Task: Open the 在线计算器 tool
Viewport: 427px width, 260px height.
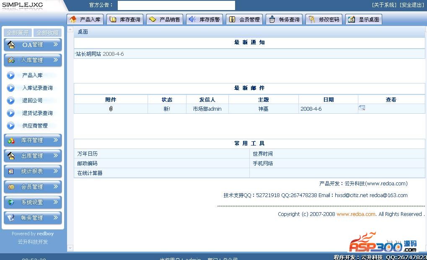Action: pos(90,173)
